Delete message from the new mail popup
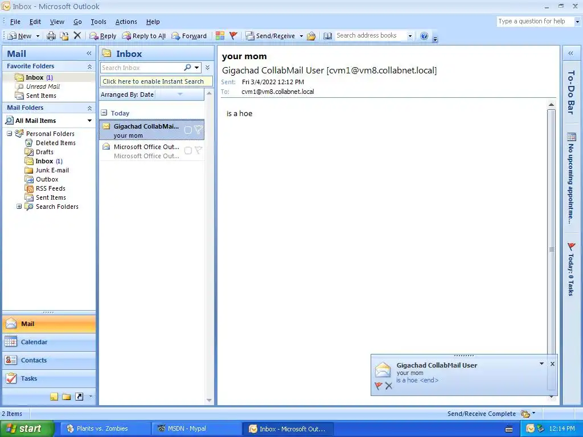The width and height of the screenshot is (583, 437). click(388, 386)
